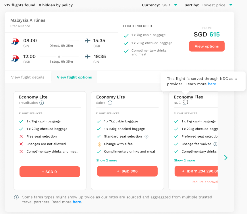This screenshot has width=247, height=214.
Task: Switch to View flight details tab
Action: coord(28,77)
